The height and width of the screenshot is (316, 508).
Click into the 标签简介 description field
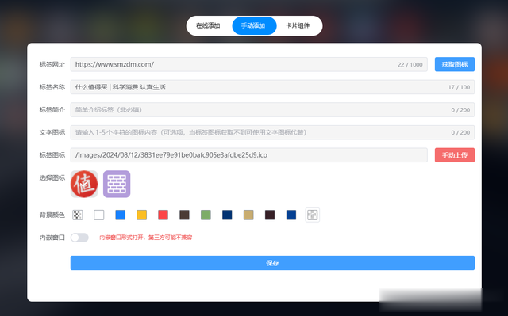(x=272, y=110)
